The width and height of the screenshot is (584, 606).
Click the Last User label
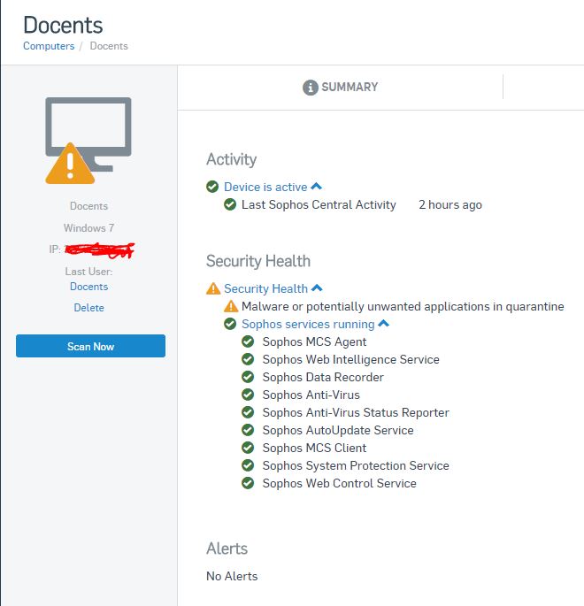click(x=88, y=272)
